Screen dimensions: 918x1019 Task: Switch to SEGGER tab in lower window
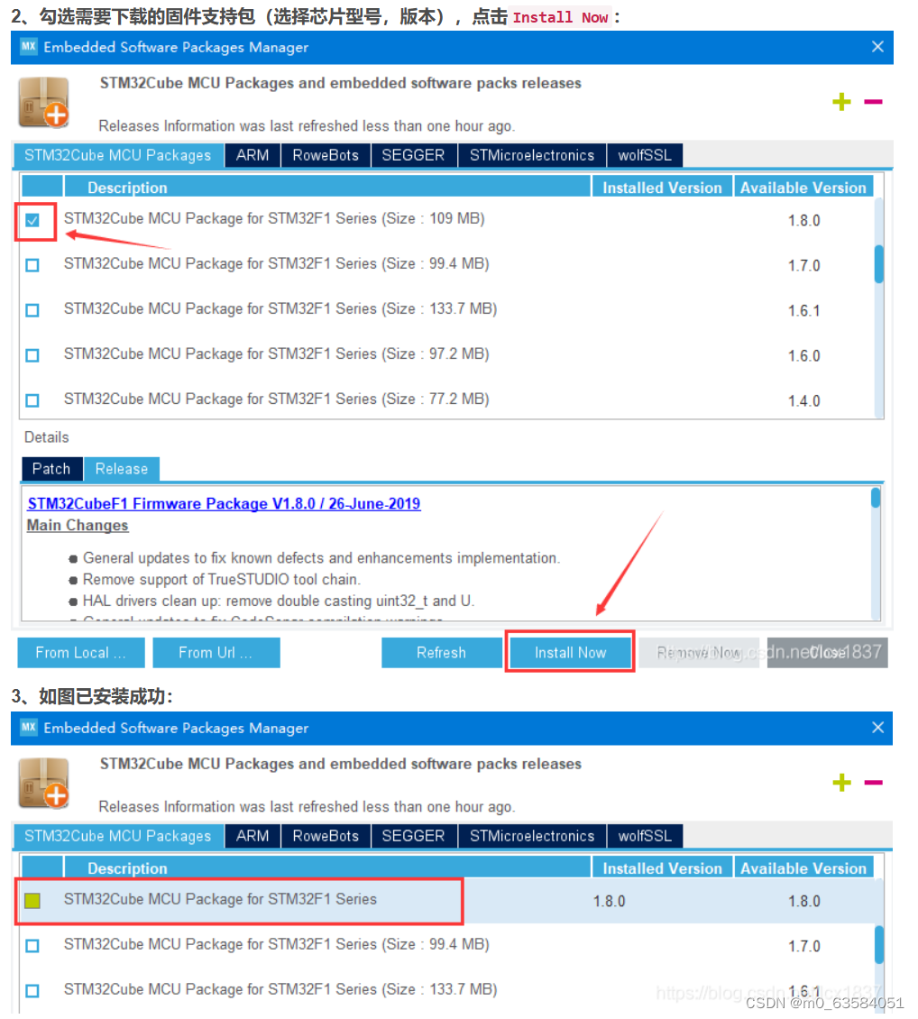413,836
